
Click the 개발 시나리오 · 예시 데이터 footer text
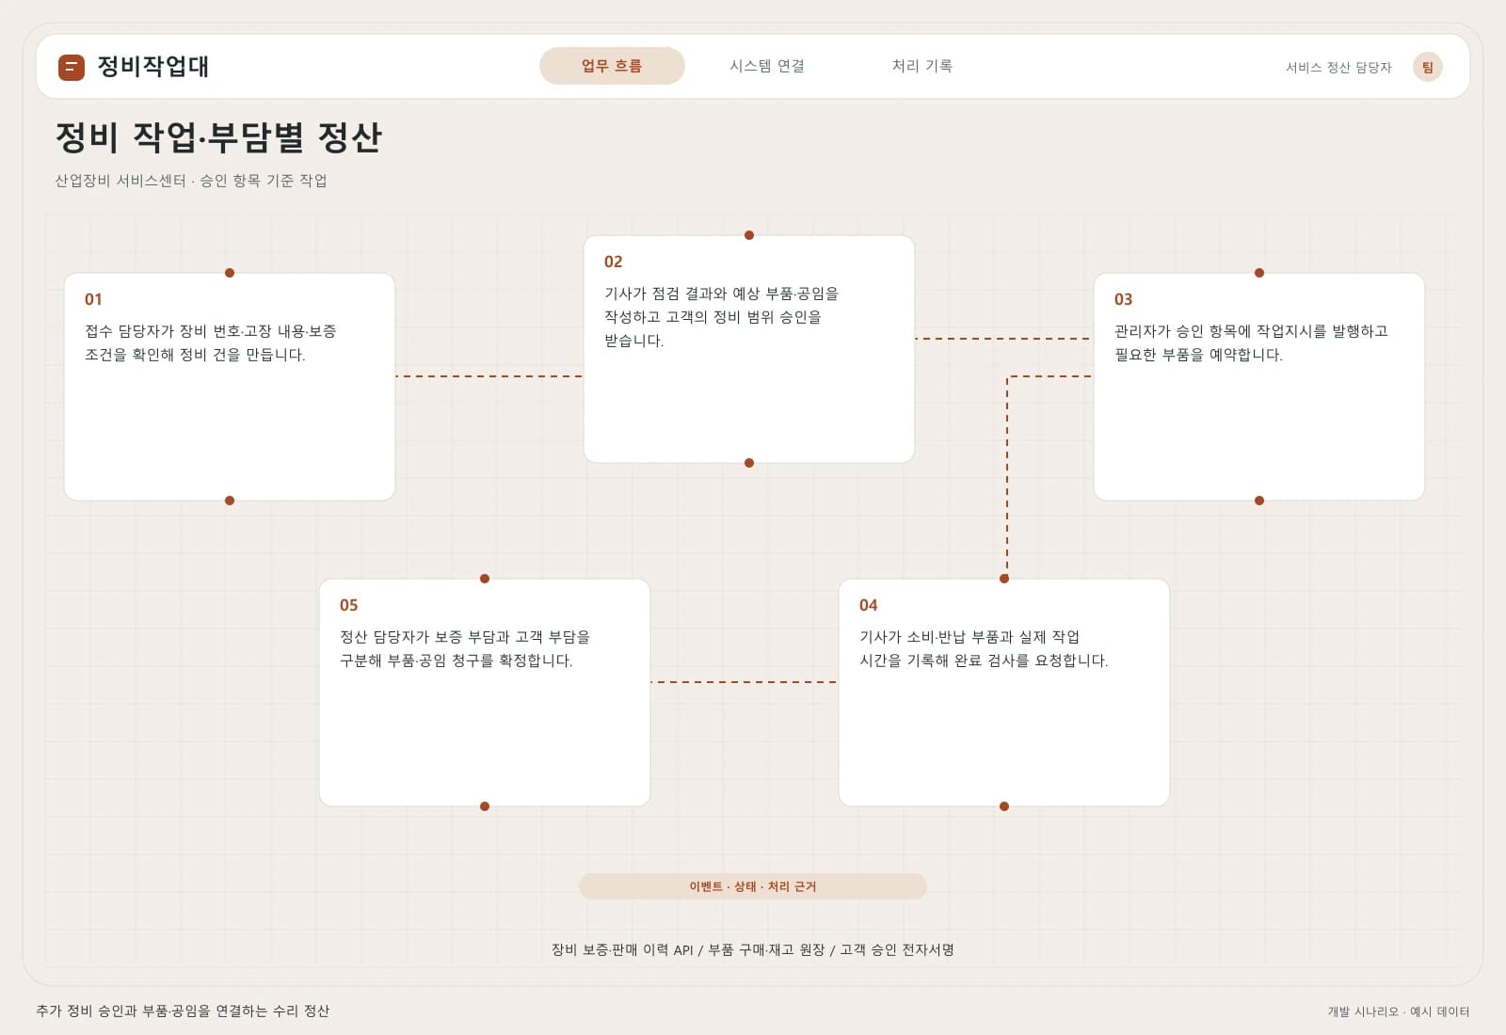pyautogui.click(x=1399, y=1011)
